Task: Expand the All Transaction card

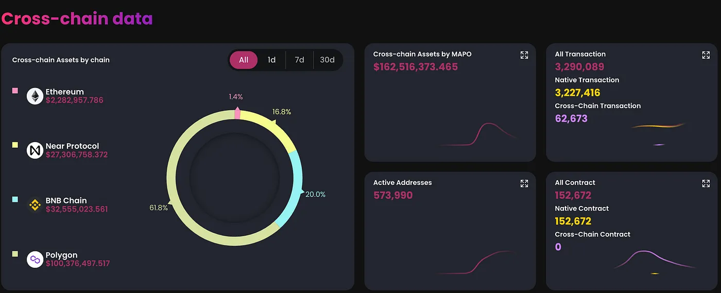Action: pos(706,55)
